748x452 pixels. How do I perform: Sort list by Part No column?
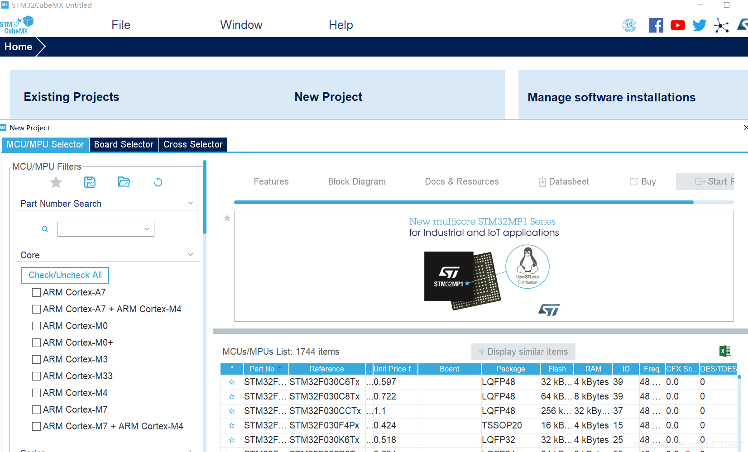tap(266, 369)
